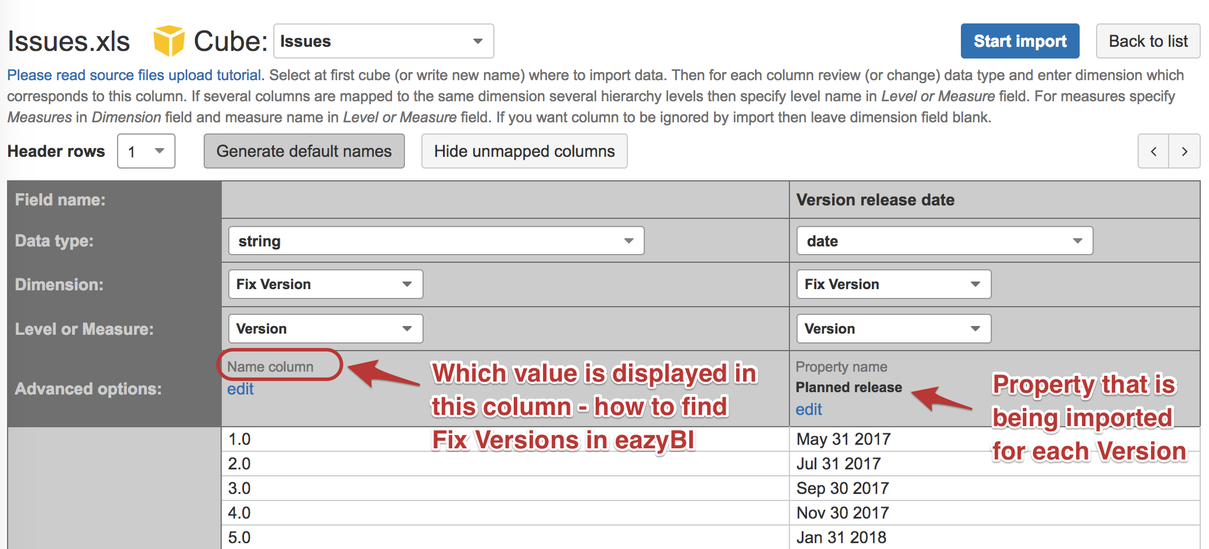The width and height of the screenshot is (1209, 549).
Task: Toggle Hide unmapped columns
Action: [524, 152]
